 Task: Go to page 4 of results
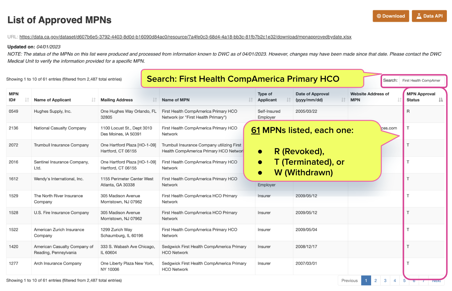[x=395, y=280]
